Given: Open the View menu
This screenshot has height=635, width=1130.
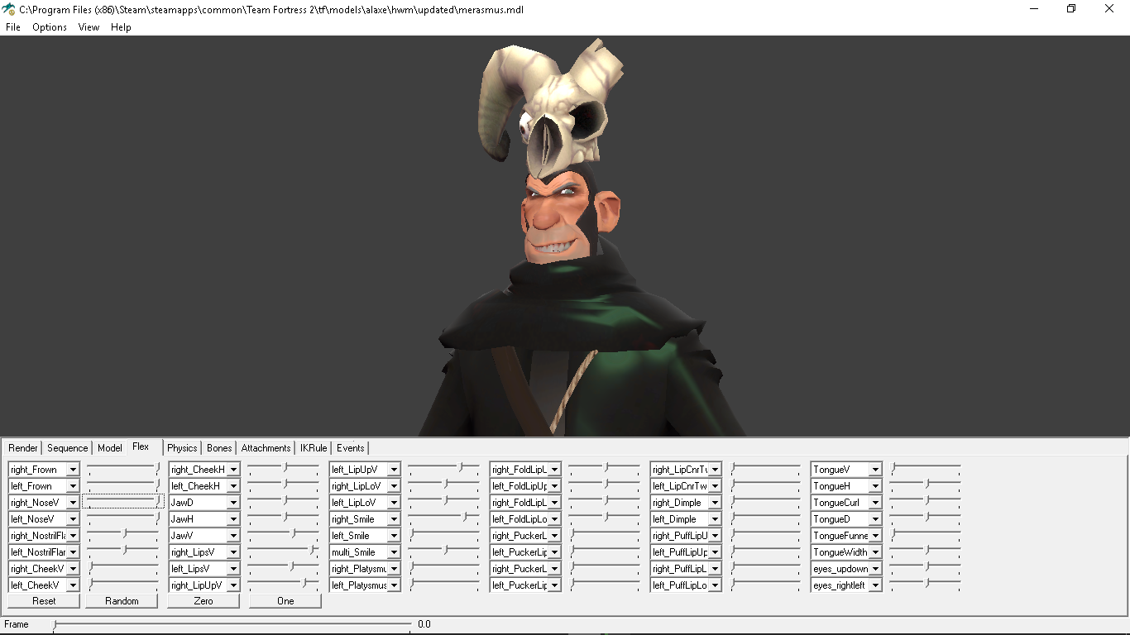Looking at the screenshot, I should coord(89,27).
